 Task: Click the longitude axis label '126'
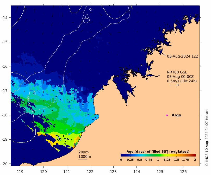(183, 172)
